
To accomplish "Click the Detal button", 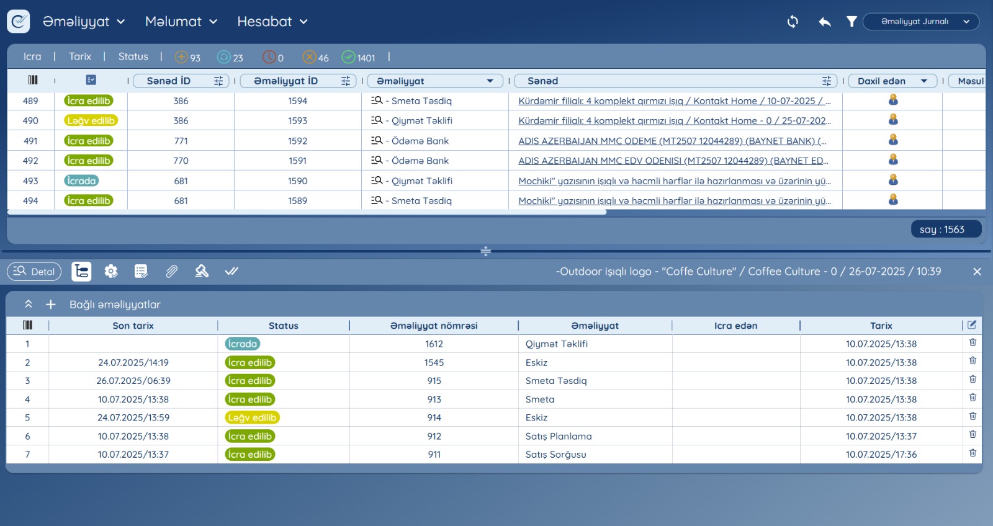I will (x=34, y=271).
